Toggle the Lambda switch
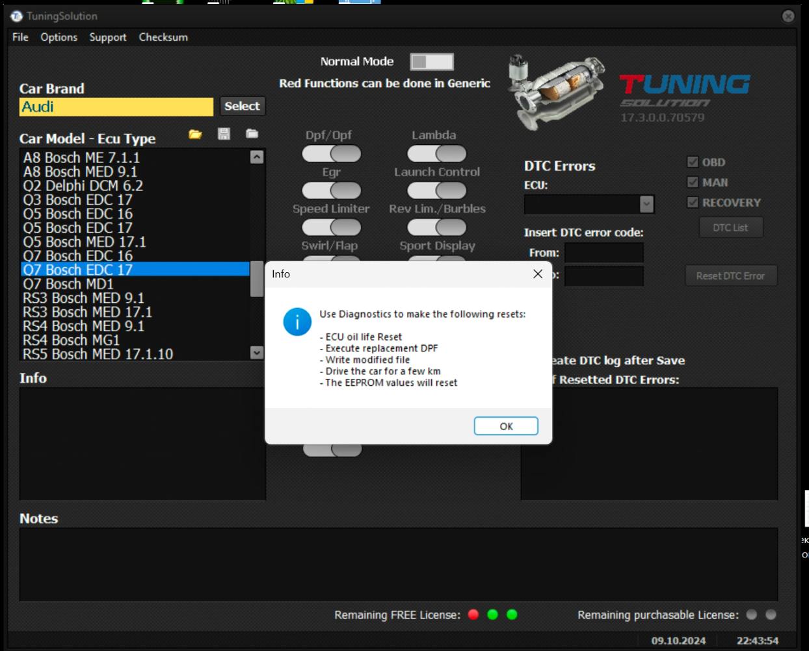The height and width of the screenshot is (651, 809). point(437,154)
